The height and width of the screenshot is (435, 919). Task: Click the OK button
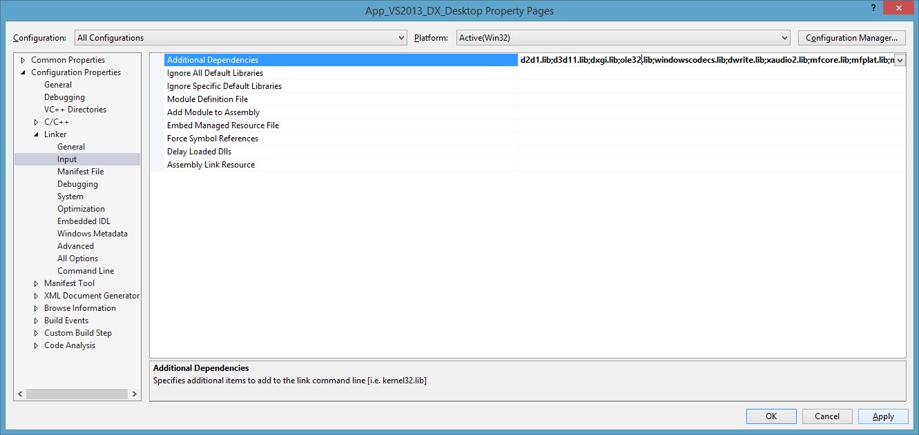click(771, 416)
